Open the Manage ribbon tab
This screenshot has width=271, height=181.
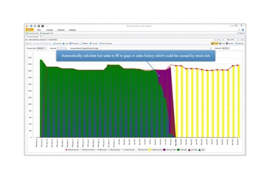click(x=50, y=30)
